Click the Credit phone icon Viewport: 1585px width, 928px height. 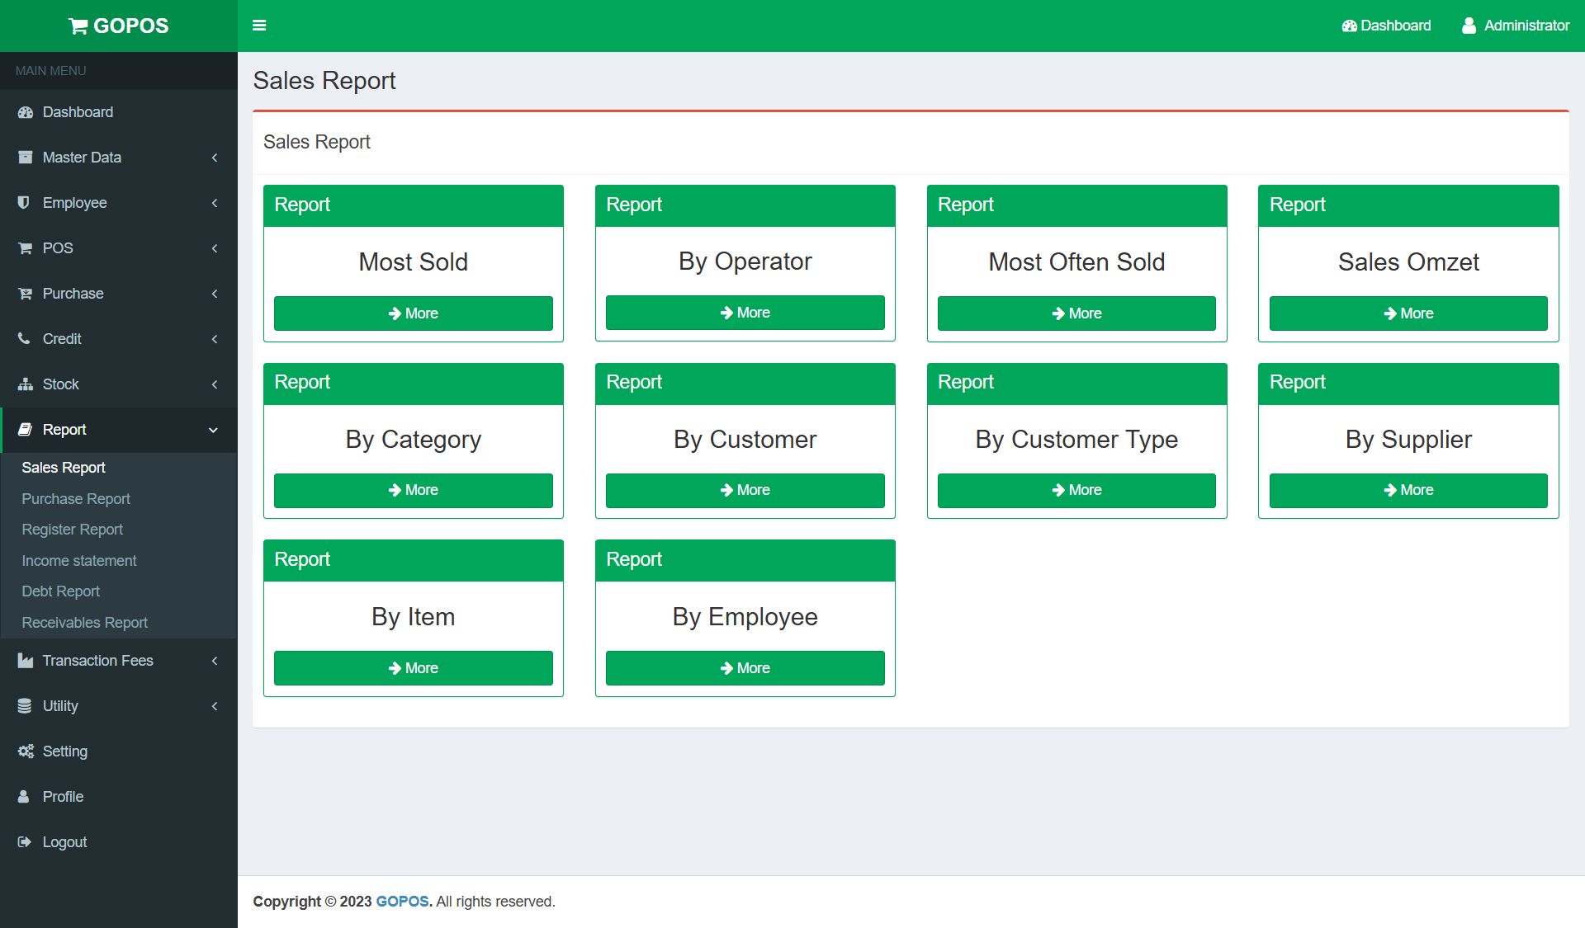(x=24, y=339)
